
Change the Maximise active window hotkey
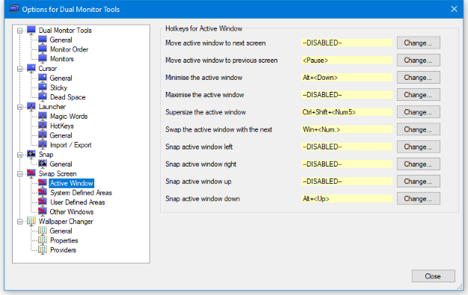(x=418, y=95)
